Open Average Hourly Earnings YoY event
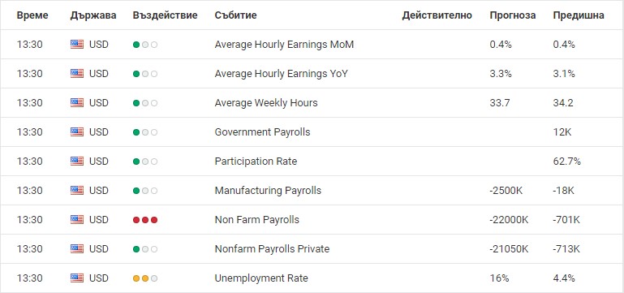This screenshot has height=293, width=624. 281,74
